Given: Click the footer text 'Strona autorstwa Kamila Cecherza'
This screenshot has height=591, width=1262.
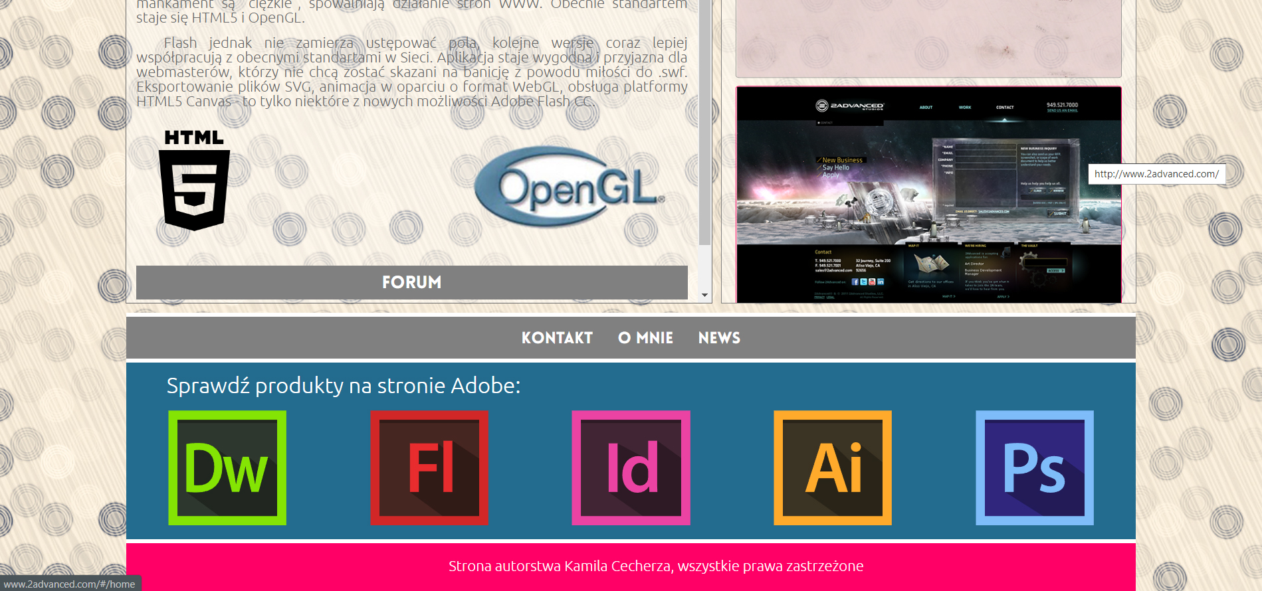Looking at the screenshot, I should (560, 566).
